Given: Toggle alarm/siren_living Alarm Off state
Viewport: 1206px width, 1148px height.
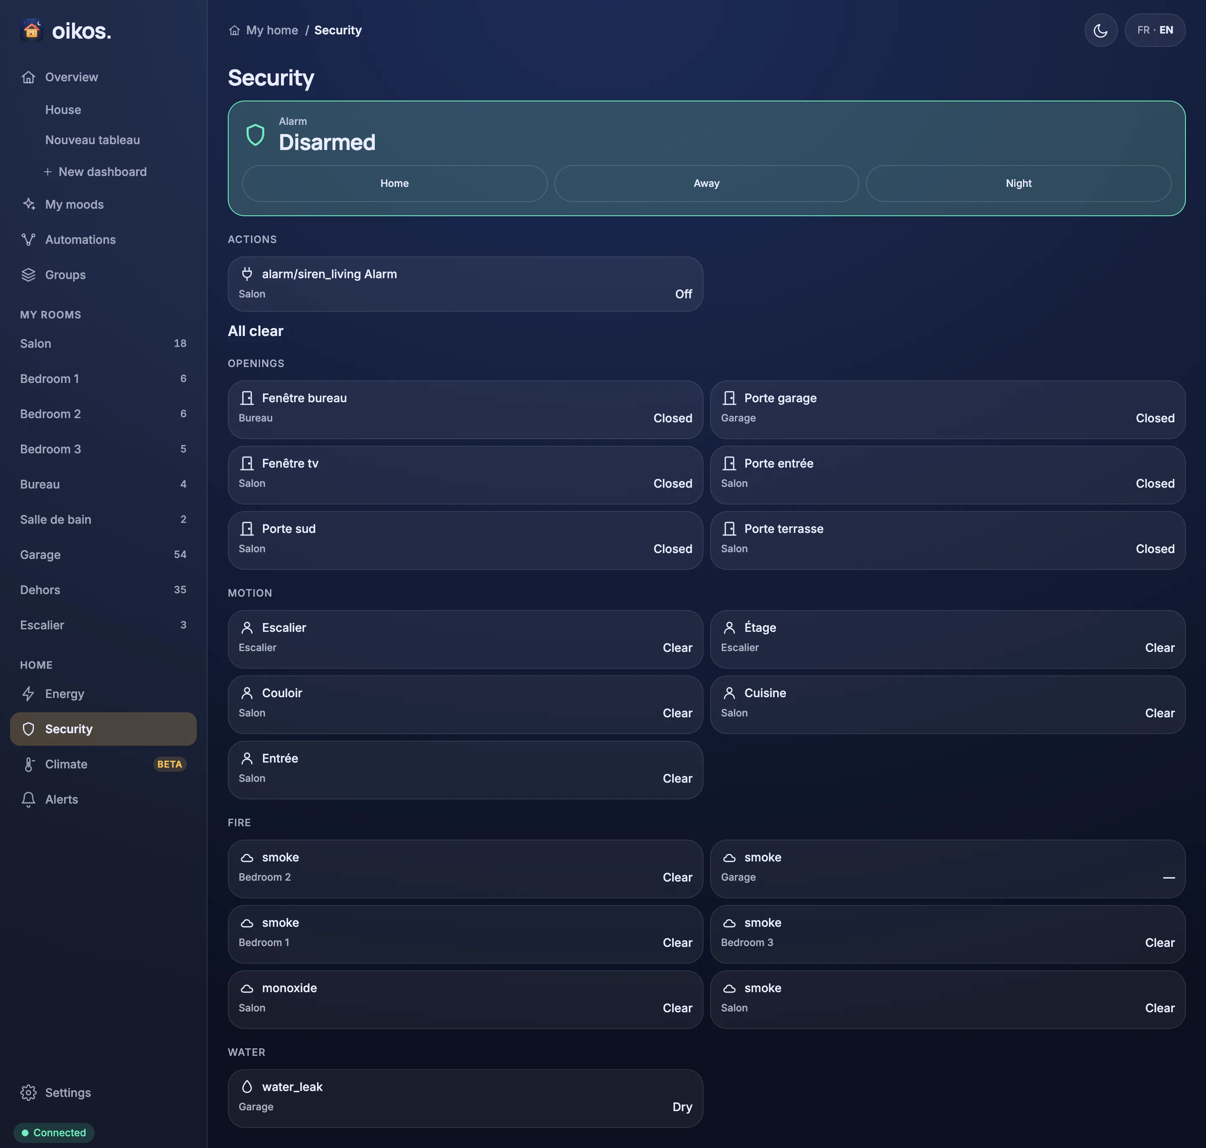Looking at the screenshot, I should [x=683, y=294].
